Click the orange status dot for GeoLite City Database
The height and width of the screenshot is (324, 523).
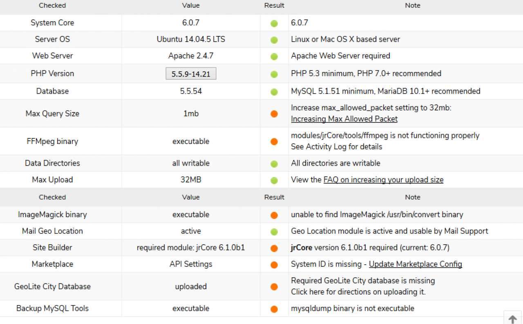(274, 287)
